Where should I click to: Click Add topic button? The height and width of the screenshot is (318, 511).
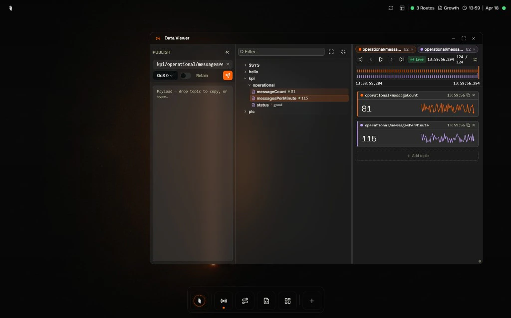point(418,156)
